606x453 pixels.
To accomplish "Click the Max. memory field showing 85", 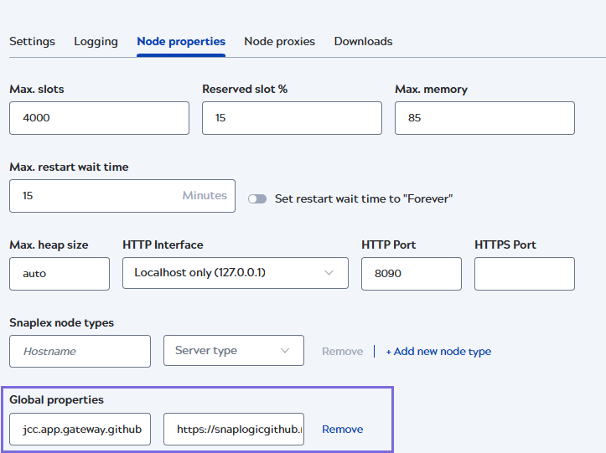I will click(484, 118).
